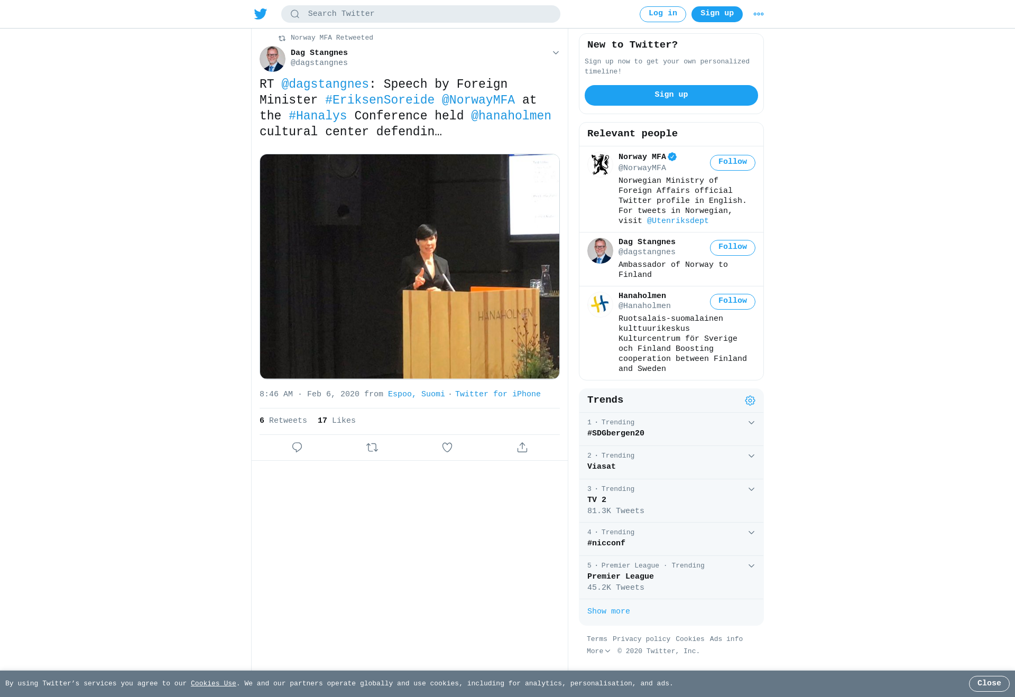
Task: Open the #EriksenSoreide hashtag link
Action: (x=380, y=100)
